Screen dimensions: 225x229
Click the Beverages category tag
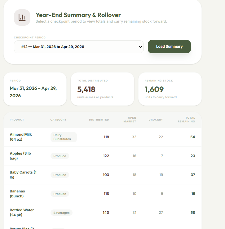click(x=61, y=213)
